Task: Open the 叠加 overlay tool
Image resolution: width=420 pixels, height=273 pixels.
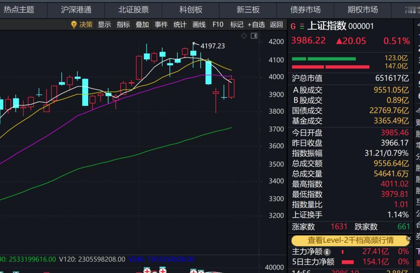Action: point(143,25)
